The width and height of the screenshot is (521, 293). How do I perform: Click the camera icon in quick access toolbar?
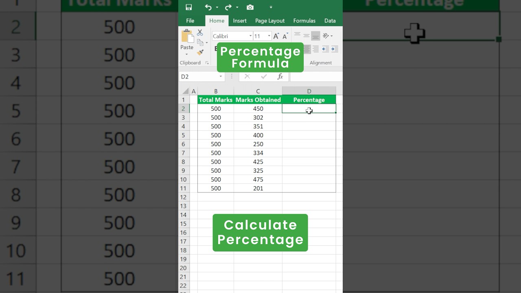point(250,7)
